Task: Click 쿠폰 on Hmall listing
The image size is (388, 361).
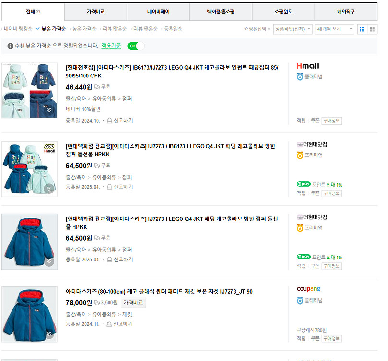Action: 315,121
